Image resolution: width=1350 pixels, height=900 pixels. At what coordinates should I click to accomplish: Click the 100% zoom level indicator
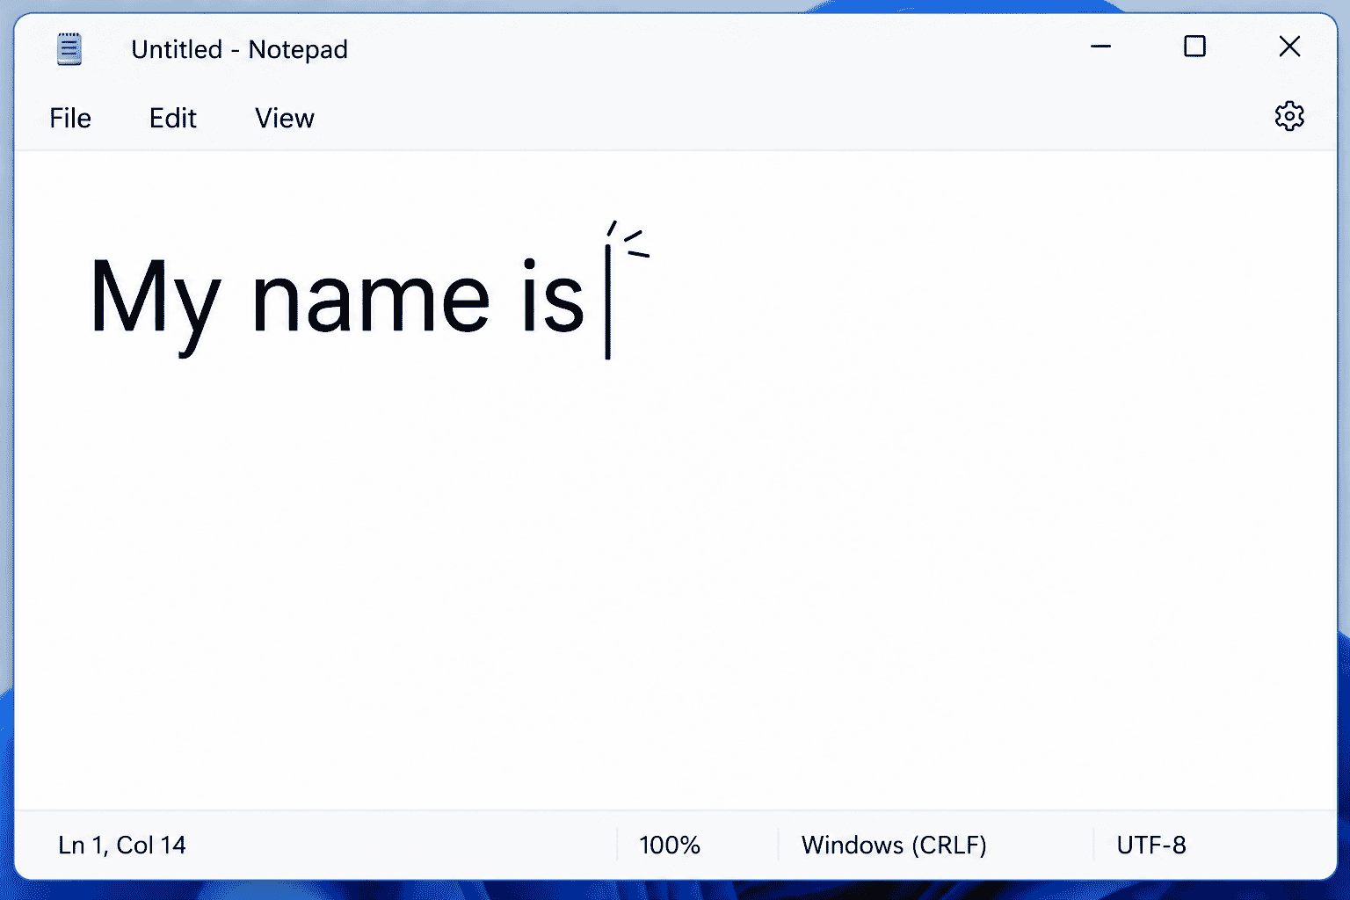click(x=670, y=846)
